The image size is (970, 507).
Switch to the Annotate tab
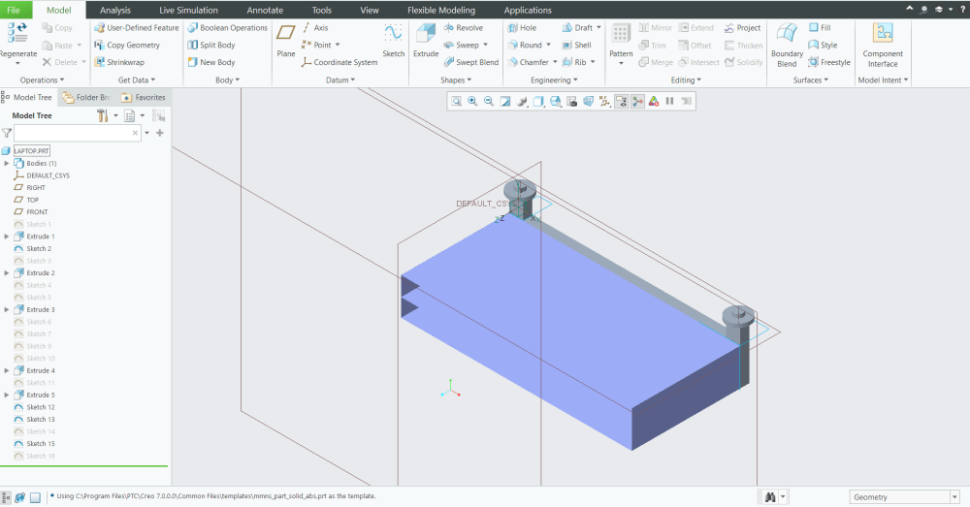pyautogui.click(x=265, y=10)
